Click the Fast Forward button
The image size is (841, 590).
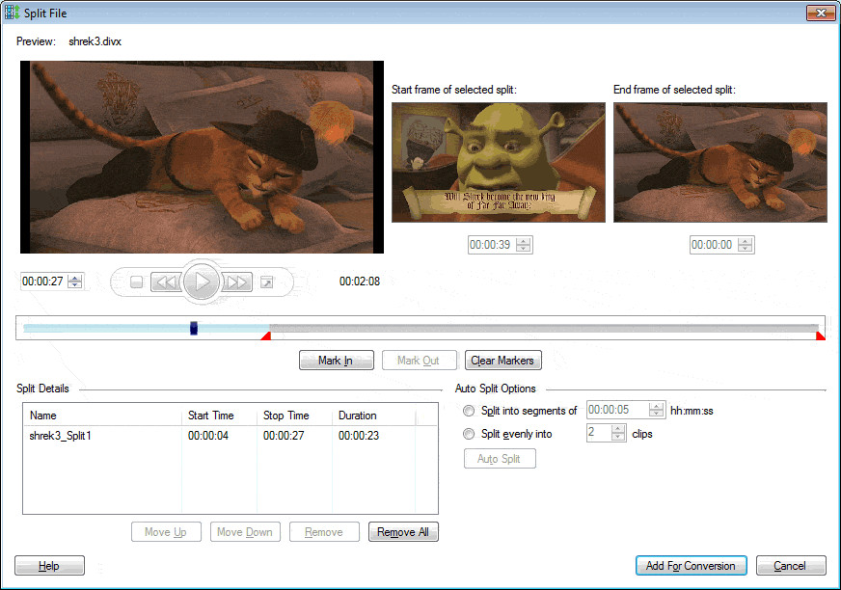coord(237,282)
